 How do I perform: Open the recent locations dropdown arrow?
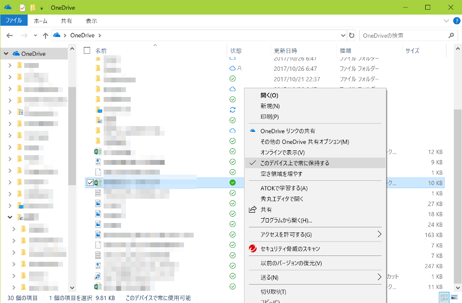pos(35,35)
